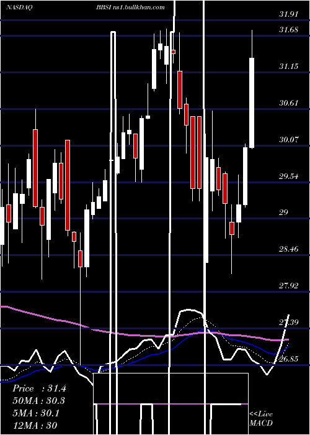Screen dimensions: 310x435
Task: Click the 5MA : 30.1 readout
Action: pyautogui.click(x=36, y=413)
